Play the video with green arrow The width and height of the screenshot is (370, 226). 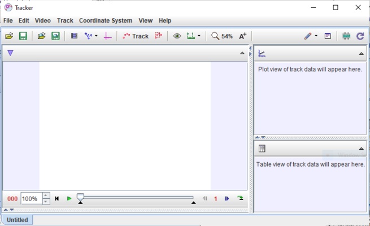(x=69, y=199)
